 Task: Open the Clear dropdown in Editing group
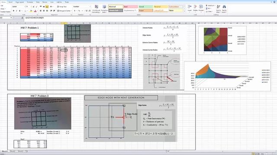[209, 12]
